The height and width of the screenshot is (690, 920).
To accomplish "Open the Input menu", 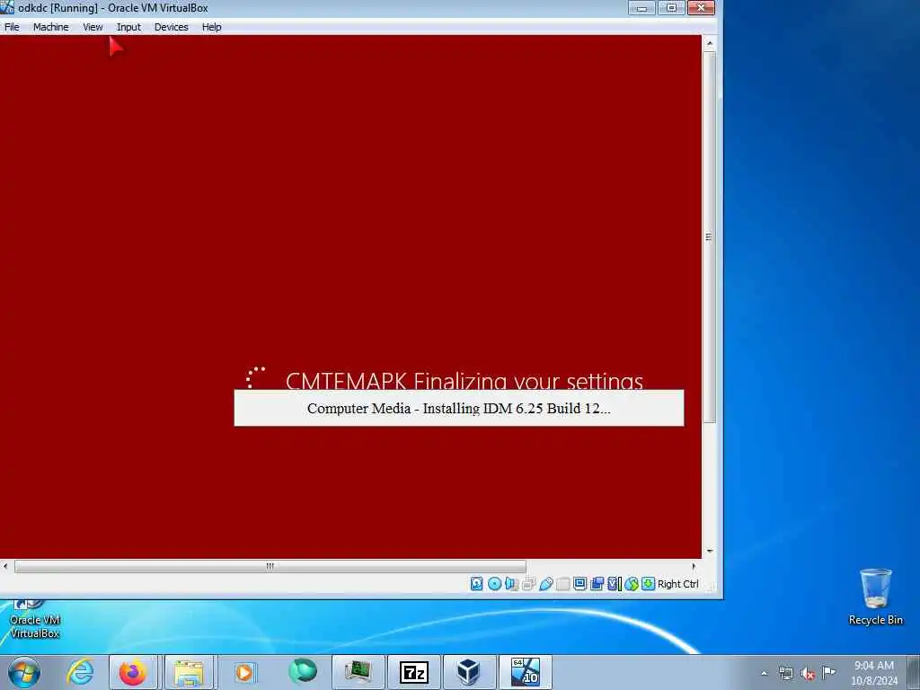I will pyautogui.click(x=128, y=27).
